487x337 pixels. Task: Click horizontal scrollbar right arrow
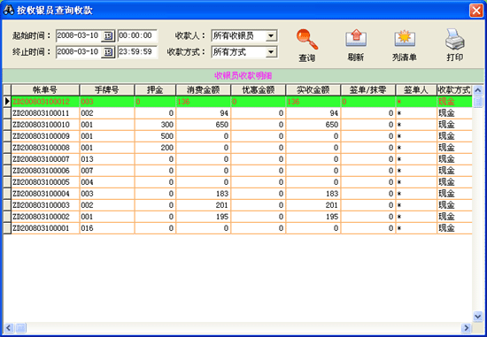[x=467, y=327]
